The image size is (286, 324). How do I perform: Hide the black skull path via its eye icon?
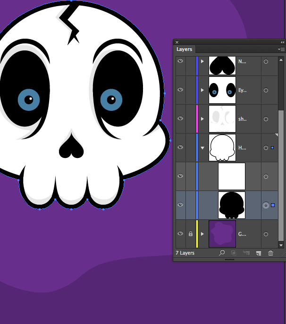click(x=180, y=205)
